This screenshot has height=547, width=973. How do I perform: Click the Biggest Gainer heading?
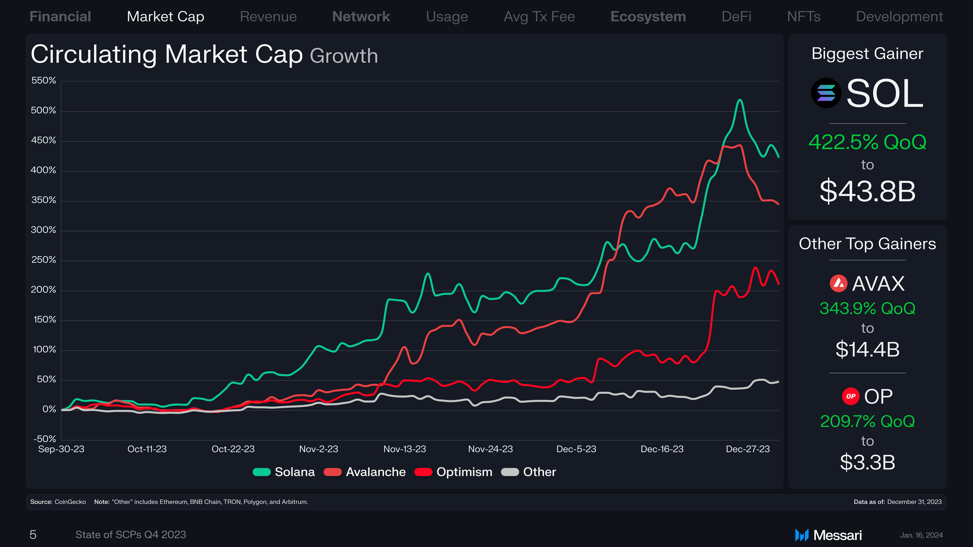(867, 54)
